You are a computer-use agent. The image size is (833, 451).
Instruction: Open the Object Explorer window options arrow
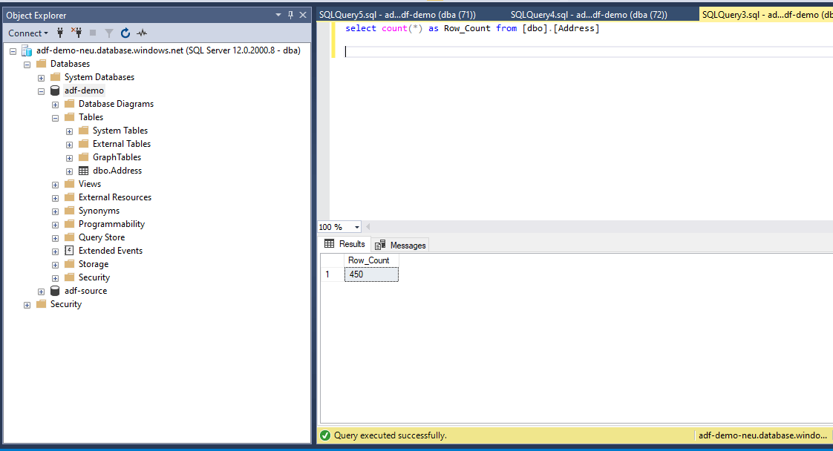pyautogui.click(x=278, y=15)
